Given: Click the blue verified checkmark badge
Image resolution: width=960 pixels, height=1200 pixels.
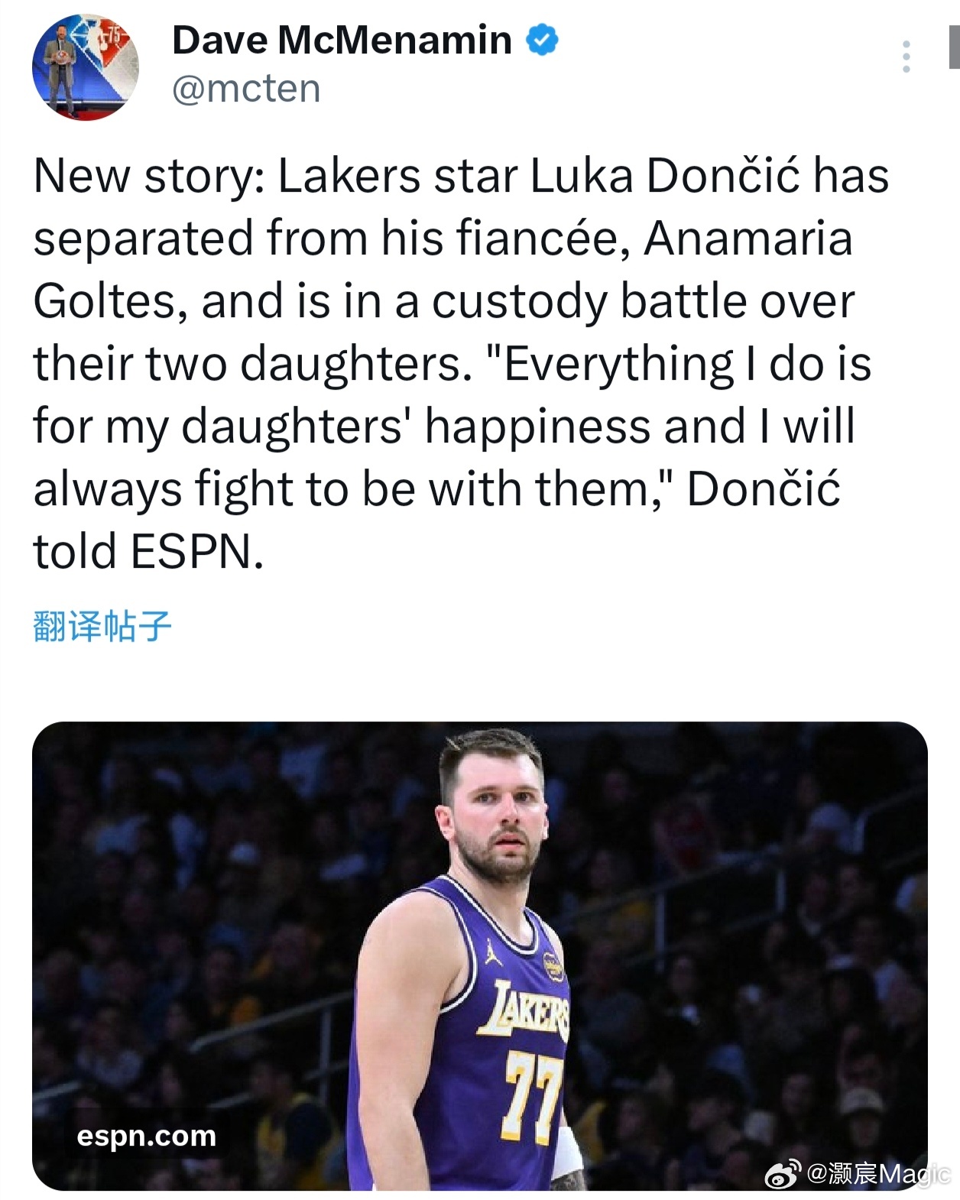Looking at the screenshot, I should click(x=542, y=40).
